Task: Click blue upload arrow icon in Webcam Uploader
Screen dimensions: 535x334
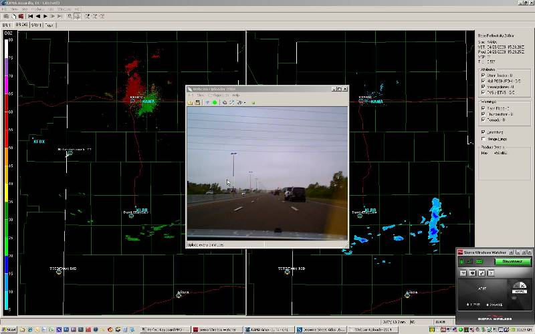Action: [x=207, y=102]
